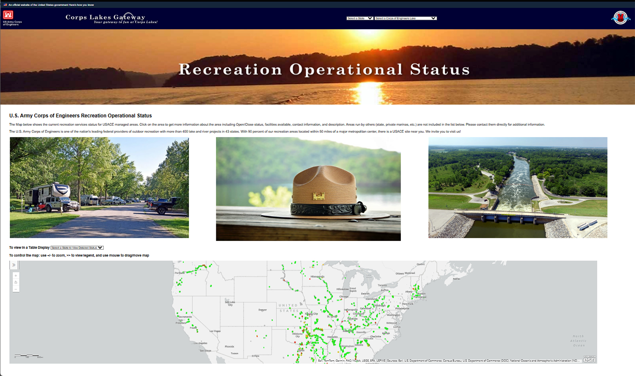Image resolution: width=635 pixels, height=376 pixels.
Task: Open the Select a Corps of Engineers Lake dropdown
Action: 406,18
